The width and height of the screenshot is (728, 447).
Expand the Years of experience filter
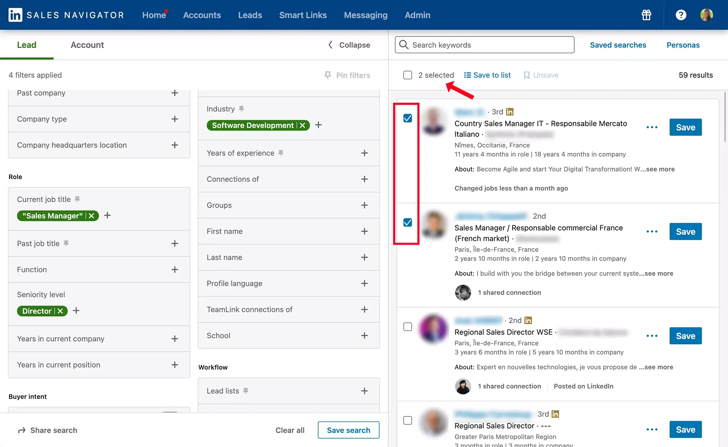pyautogui.click(x=364, y=153)
